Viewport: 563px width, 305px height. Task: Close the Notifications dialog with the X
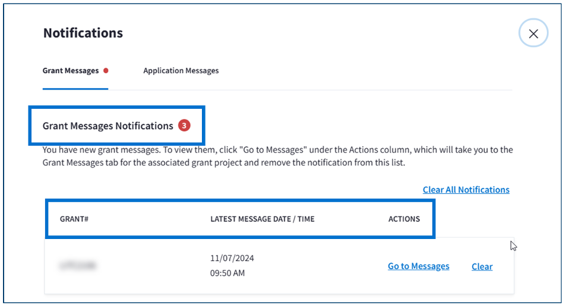tap(533, 34)
